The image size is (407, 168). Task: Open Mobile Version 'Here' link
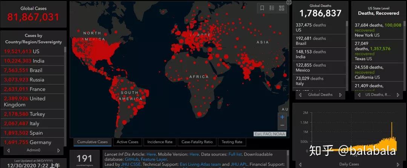tap(194, 154)
